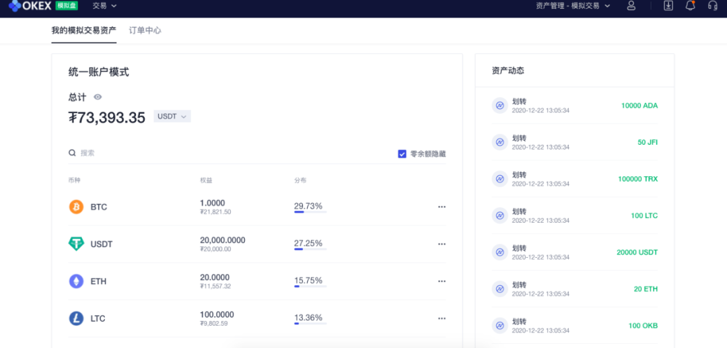This screenshot has width=727, height=348.
Task: Click the 模拟盘 demo badge
Action: (x=67, y=5)
